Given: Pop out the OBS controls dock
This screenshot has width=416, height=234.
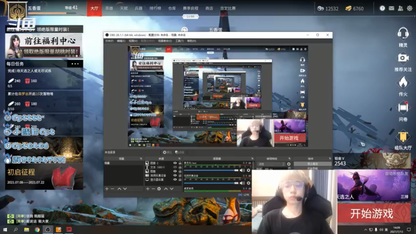Looking at the screenshot, I should point(330,159).
